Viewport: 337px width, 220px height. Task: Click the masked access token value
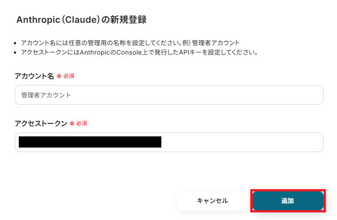click(x=89, y=142)
